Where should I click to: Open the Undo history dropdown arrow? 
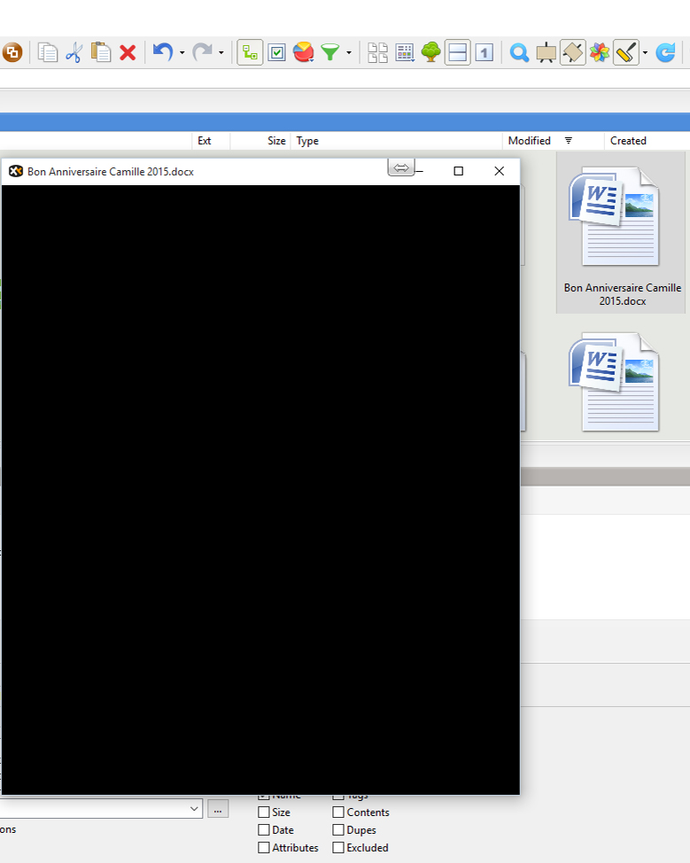point(182,53)
